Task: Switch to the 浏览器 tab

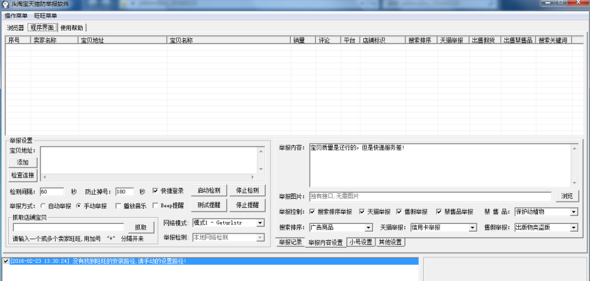Action: point(15,28)
